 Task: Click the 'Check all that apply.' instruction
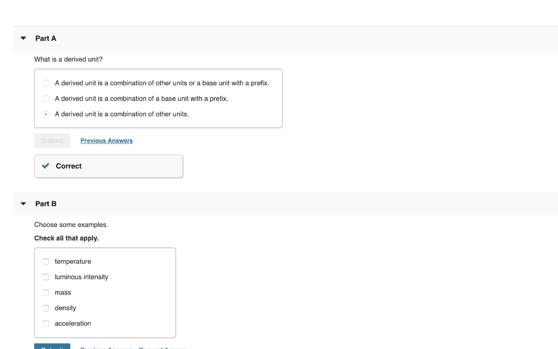tap(66, 238)
